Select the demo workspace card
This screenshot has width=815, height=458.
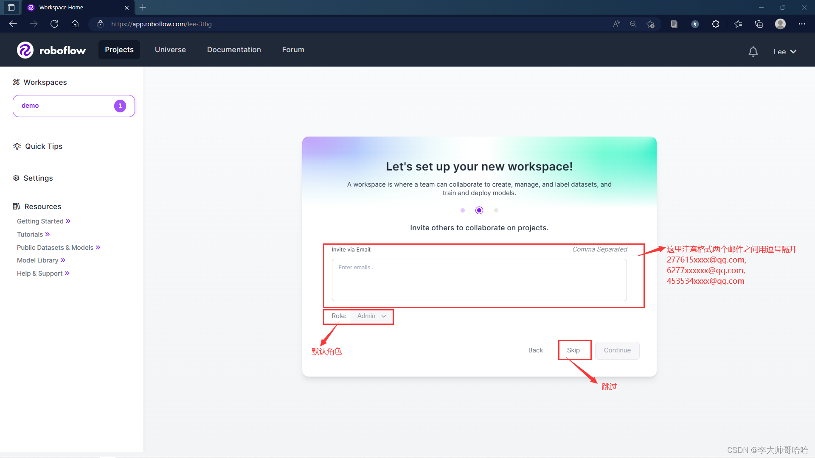[x=74, y=106]
